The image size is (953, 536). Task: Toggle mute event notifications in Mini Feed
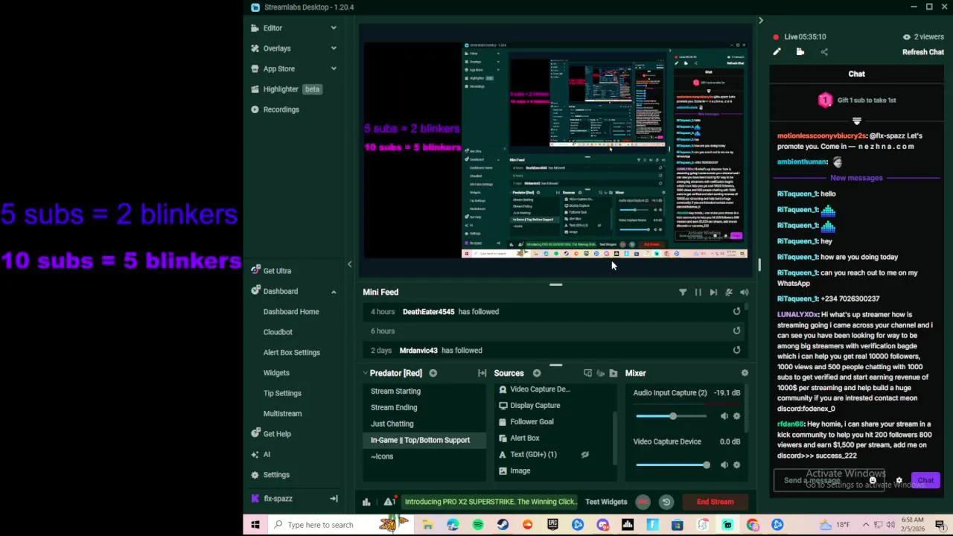click(729, 293)
